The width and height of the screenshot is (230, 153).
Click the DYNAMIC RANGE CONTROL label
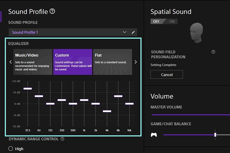click(34, 139)
